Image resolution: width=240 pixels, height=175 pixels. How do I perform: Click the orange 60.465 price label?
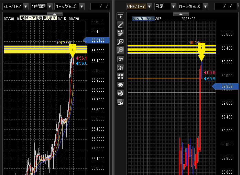pos(195,43)
